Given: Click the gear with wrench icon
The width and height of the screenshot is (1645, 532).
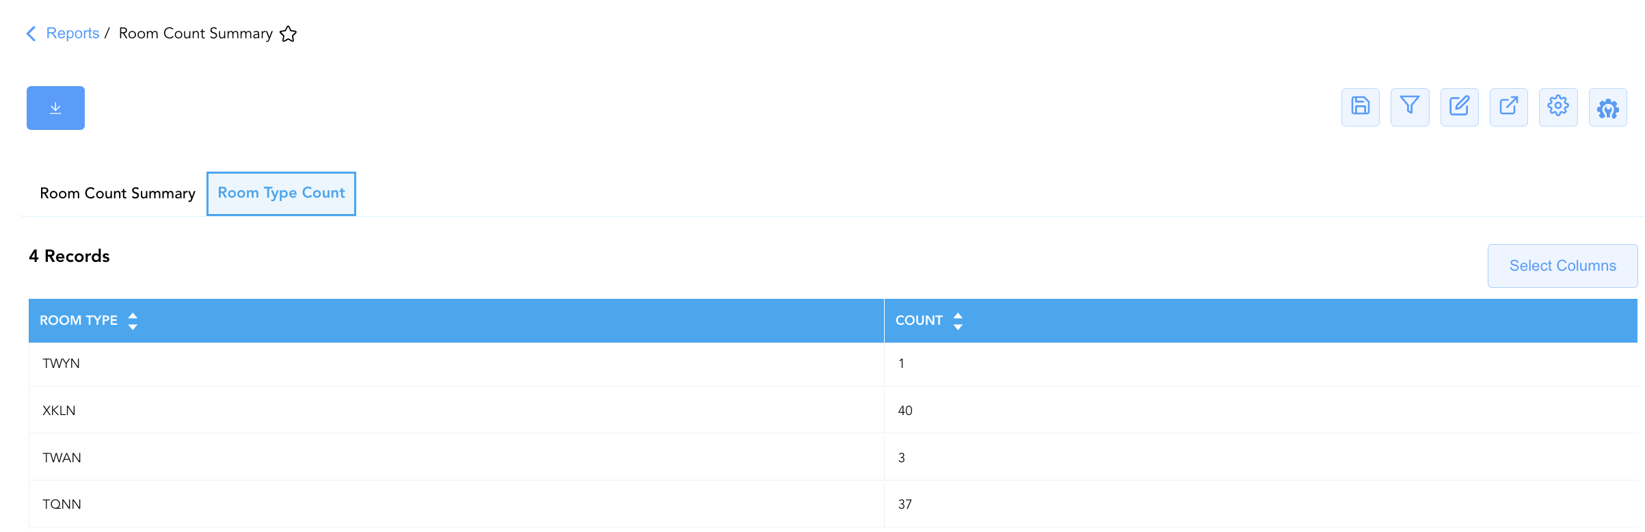Looking at the screenshot, I should [x=1608, y=107].
